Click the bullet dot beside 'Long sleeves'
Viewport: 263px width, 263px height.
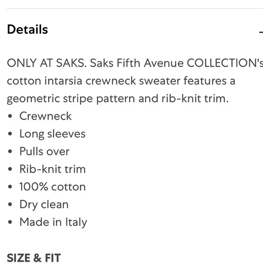10,134
